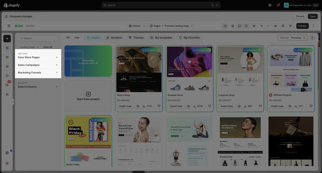322x173 pixels.
Task: Click the Shopify logo
Action: [x=12, y=5]
